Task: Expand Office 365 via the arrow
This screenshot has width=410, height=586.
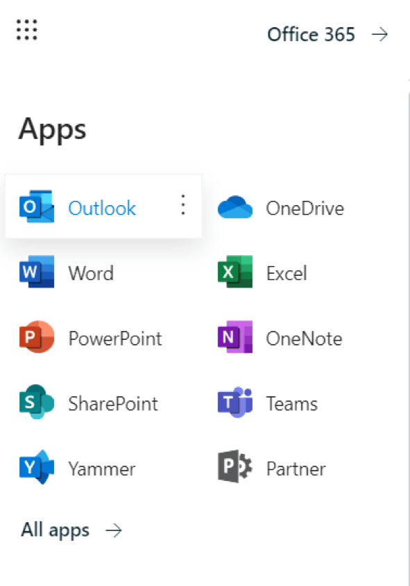Action: tap(380, 35)
